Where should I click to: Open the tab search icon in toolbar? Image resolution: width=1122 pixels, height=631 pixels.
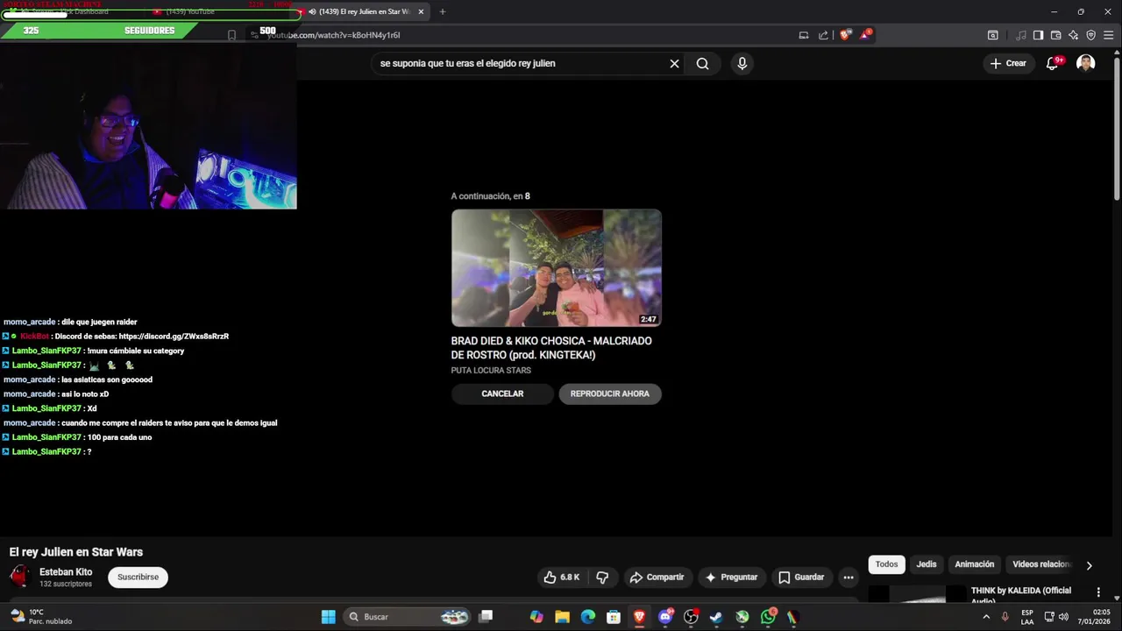[992, 35]
